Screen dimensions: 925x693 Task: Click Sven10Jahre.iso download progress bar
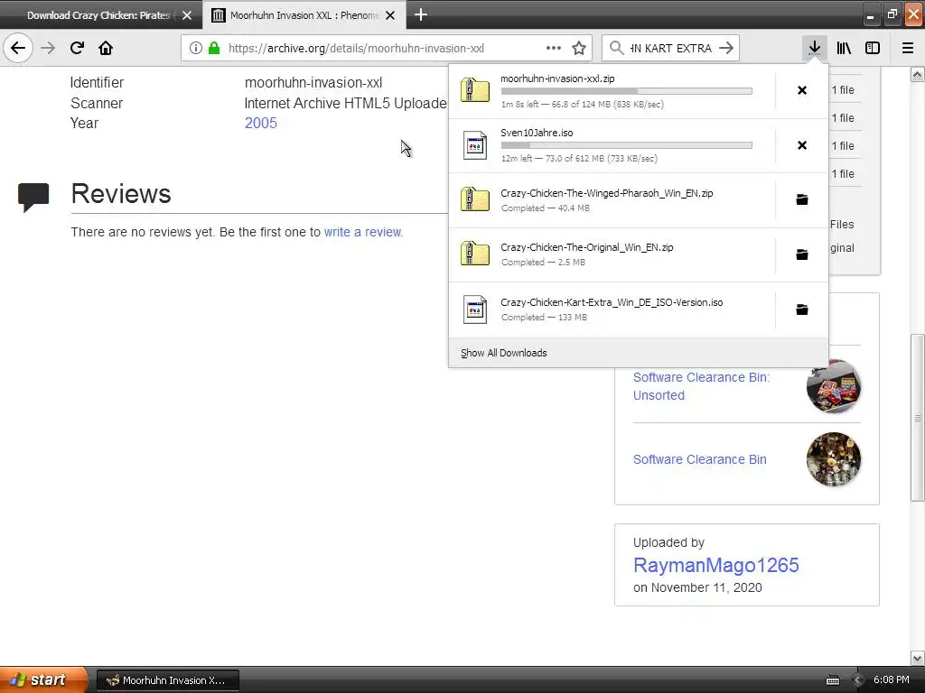pos(627,145)
